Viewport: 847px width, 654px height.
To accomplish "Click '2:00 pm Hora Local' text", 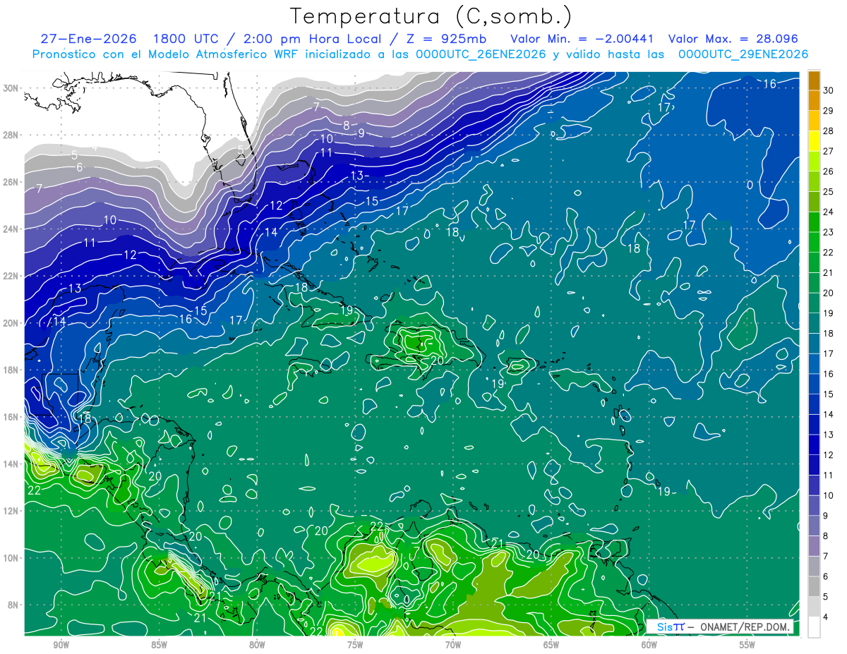I will 313,39.
